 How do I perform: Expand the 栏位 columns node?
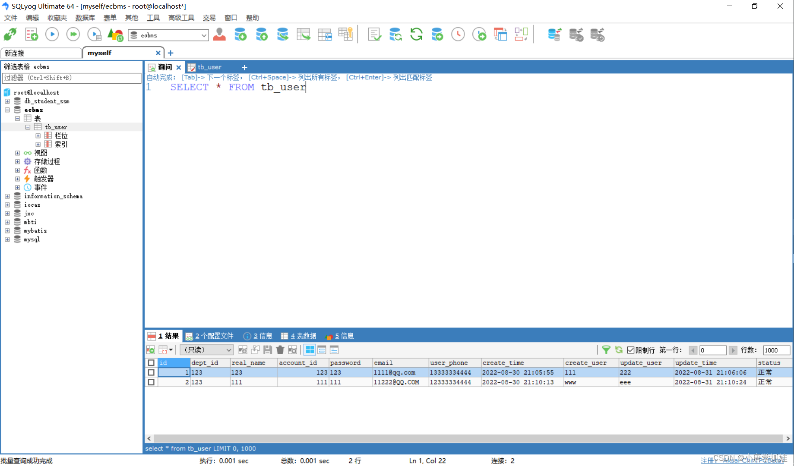point(38,136)
